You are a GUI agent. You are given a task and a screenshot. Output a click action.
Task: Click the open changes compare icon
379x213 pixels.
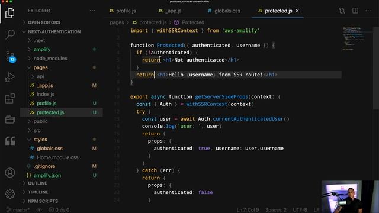[342, 11]
